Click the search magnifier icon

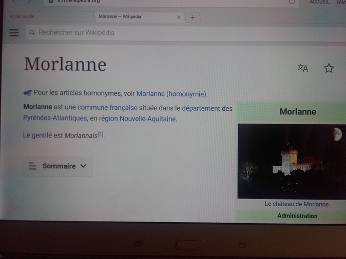(32, 33)
